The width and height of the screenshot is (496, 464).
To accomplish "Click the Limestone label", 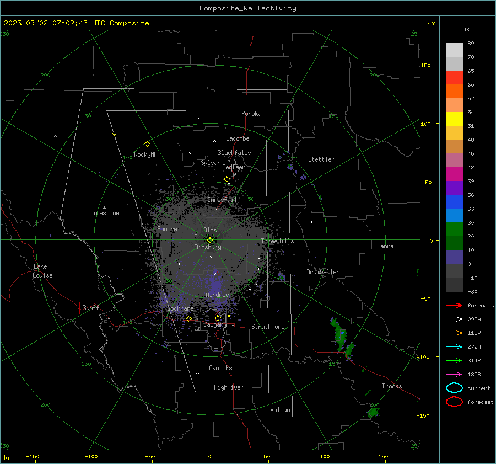I will (x=104, y=213).
